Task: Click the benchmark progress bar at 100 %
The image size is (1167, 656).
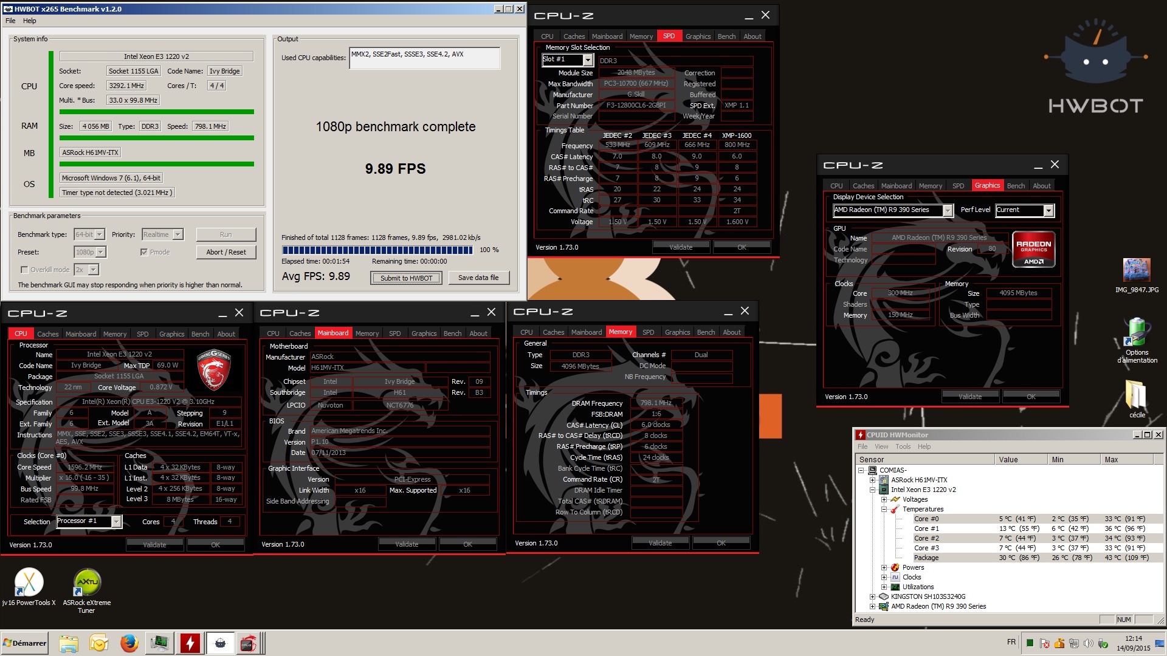Action: click(377, 250)
